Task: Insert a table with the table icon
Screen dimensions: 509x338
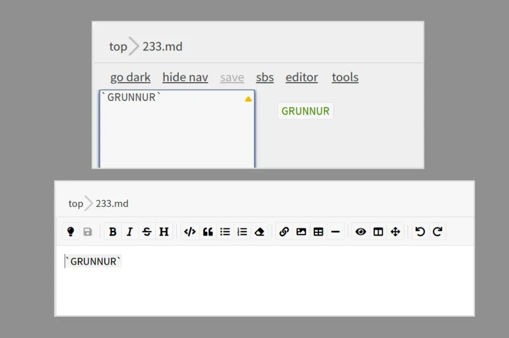Action: 319,231
